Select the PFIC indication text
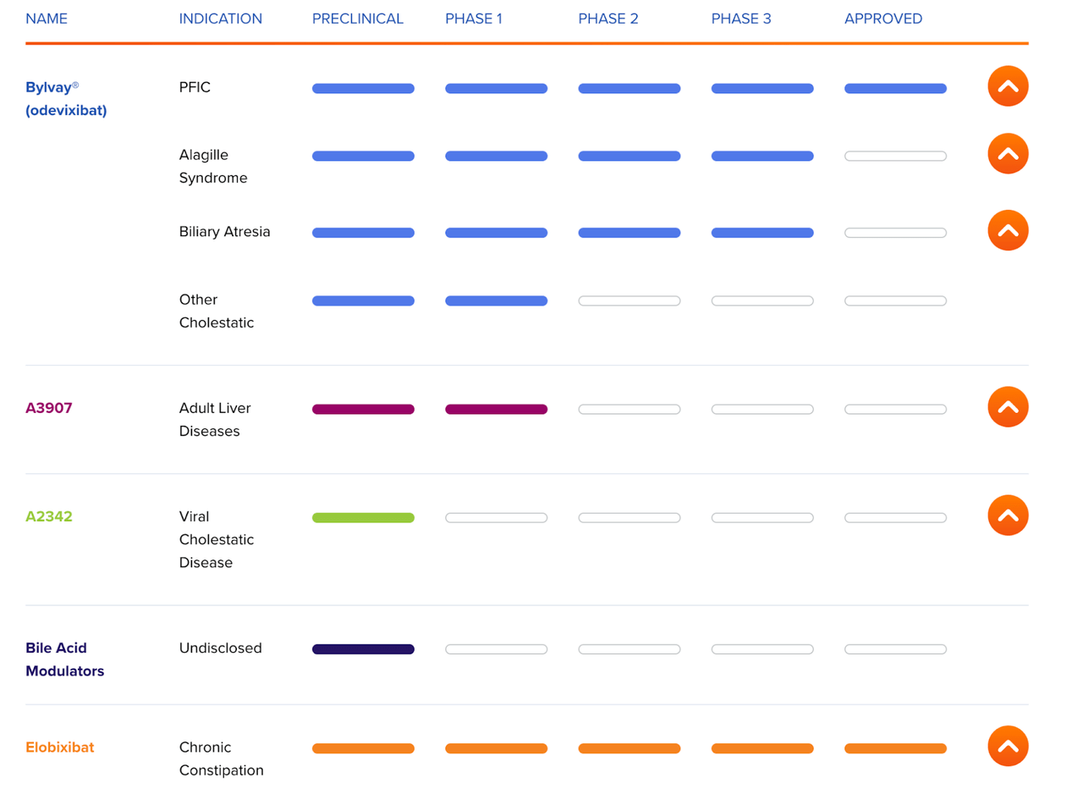The height and width of the screenshot is (794, 1083). pos(195,87)
